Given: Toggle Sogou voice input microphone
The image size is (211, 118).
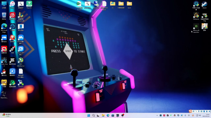Looking at the screenshot, I should click(x=199, y=111).
